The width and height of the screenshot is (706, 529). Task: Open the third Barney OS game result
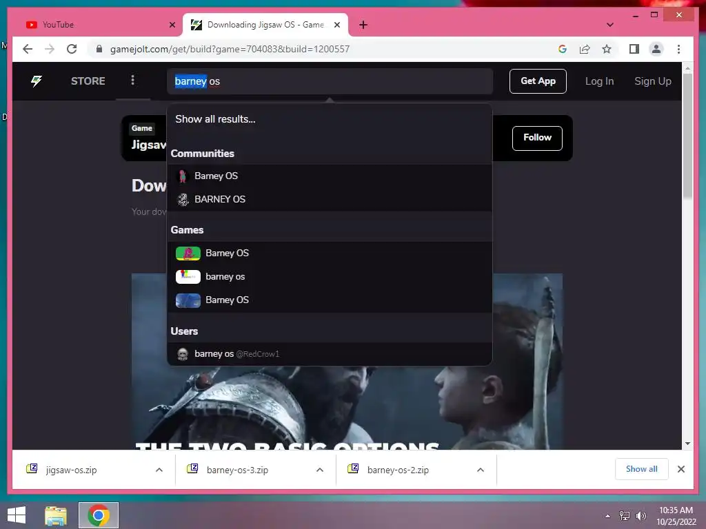click(330, 300)
